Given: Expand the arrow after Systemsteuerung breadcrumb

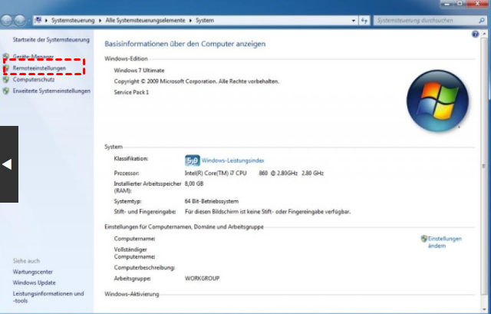Looking at the screenshot, I should (x=100, y=21).
